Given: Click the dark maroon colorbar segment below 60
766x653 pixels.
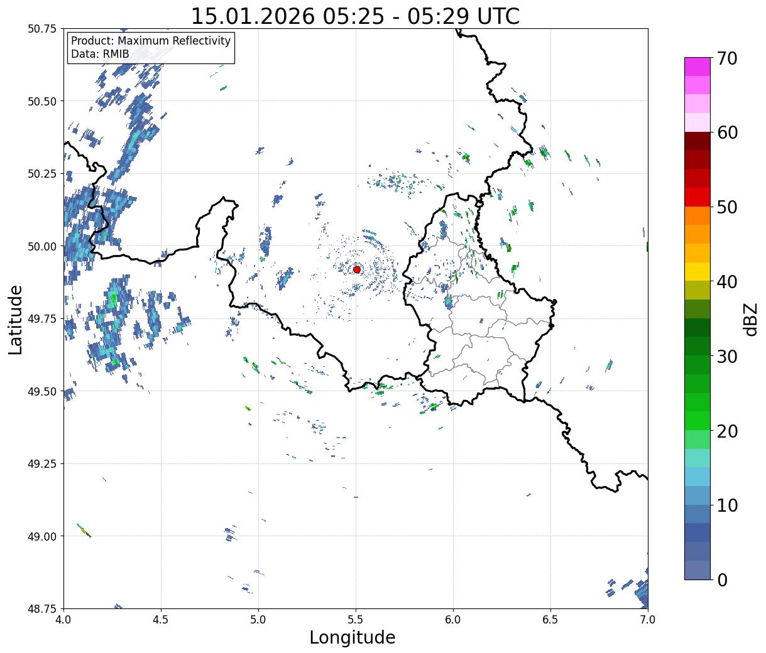Looking at the screenshot, I should [697, 141].
